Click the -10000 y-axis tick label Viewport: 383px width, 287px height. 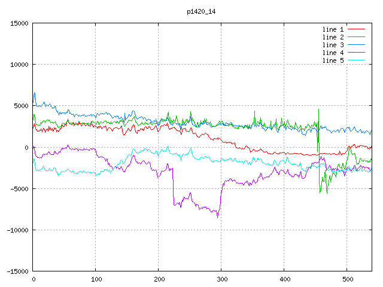click(x=17, y=230)
